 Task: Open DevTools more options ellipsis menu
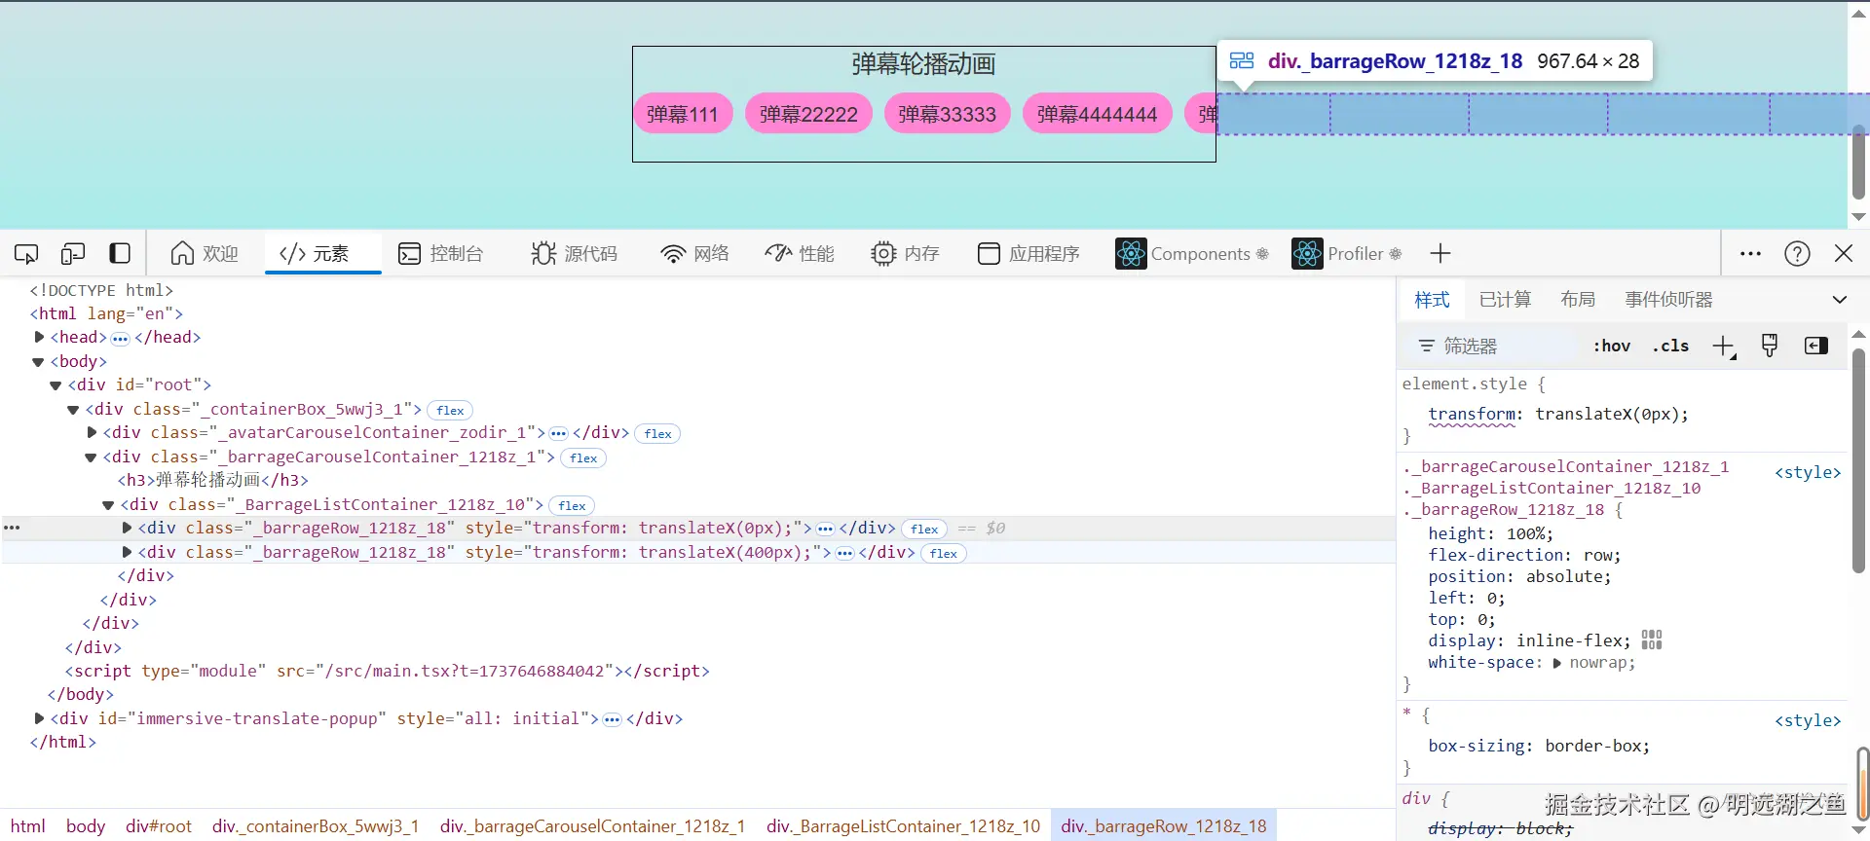(1750, 254)
